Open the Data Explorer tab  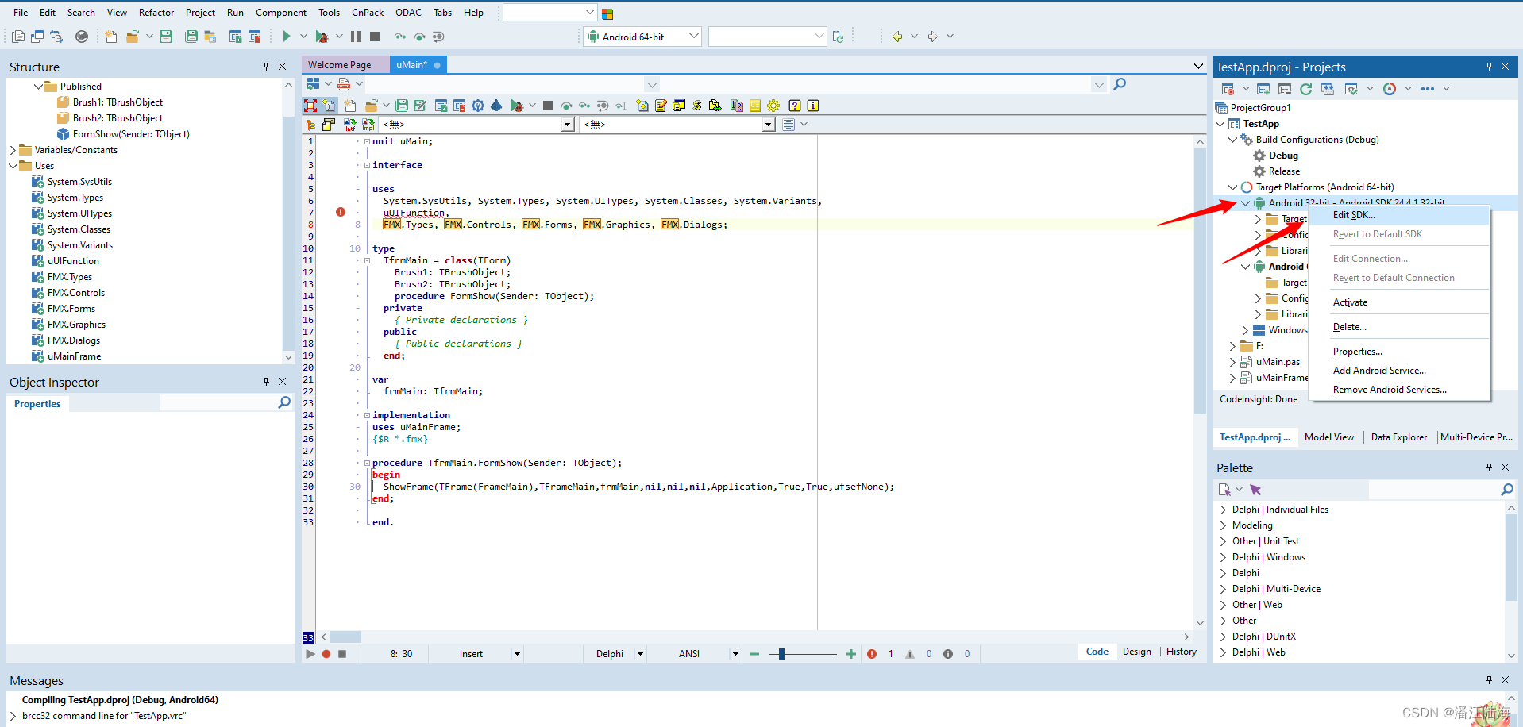(1398, 437)
